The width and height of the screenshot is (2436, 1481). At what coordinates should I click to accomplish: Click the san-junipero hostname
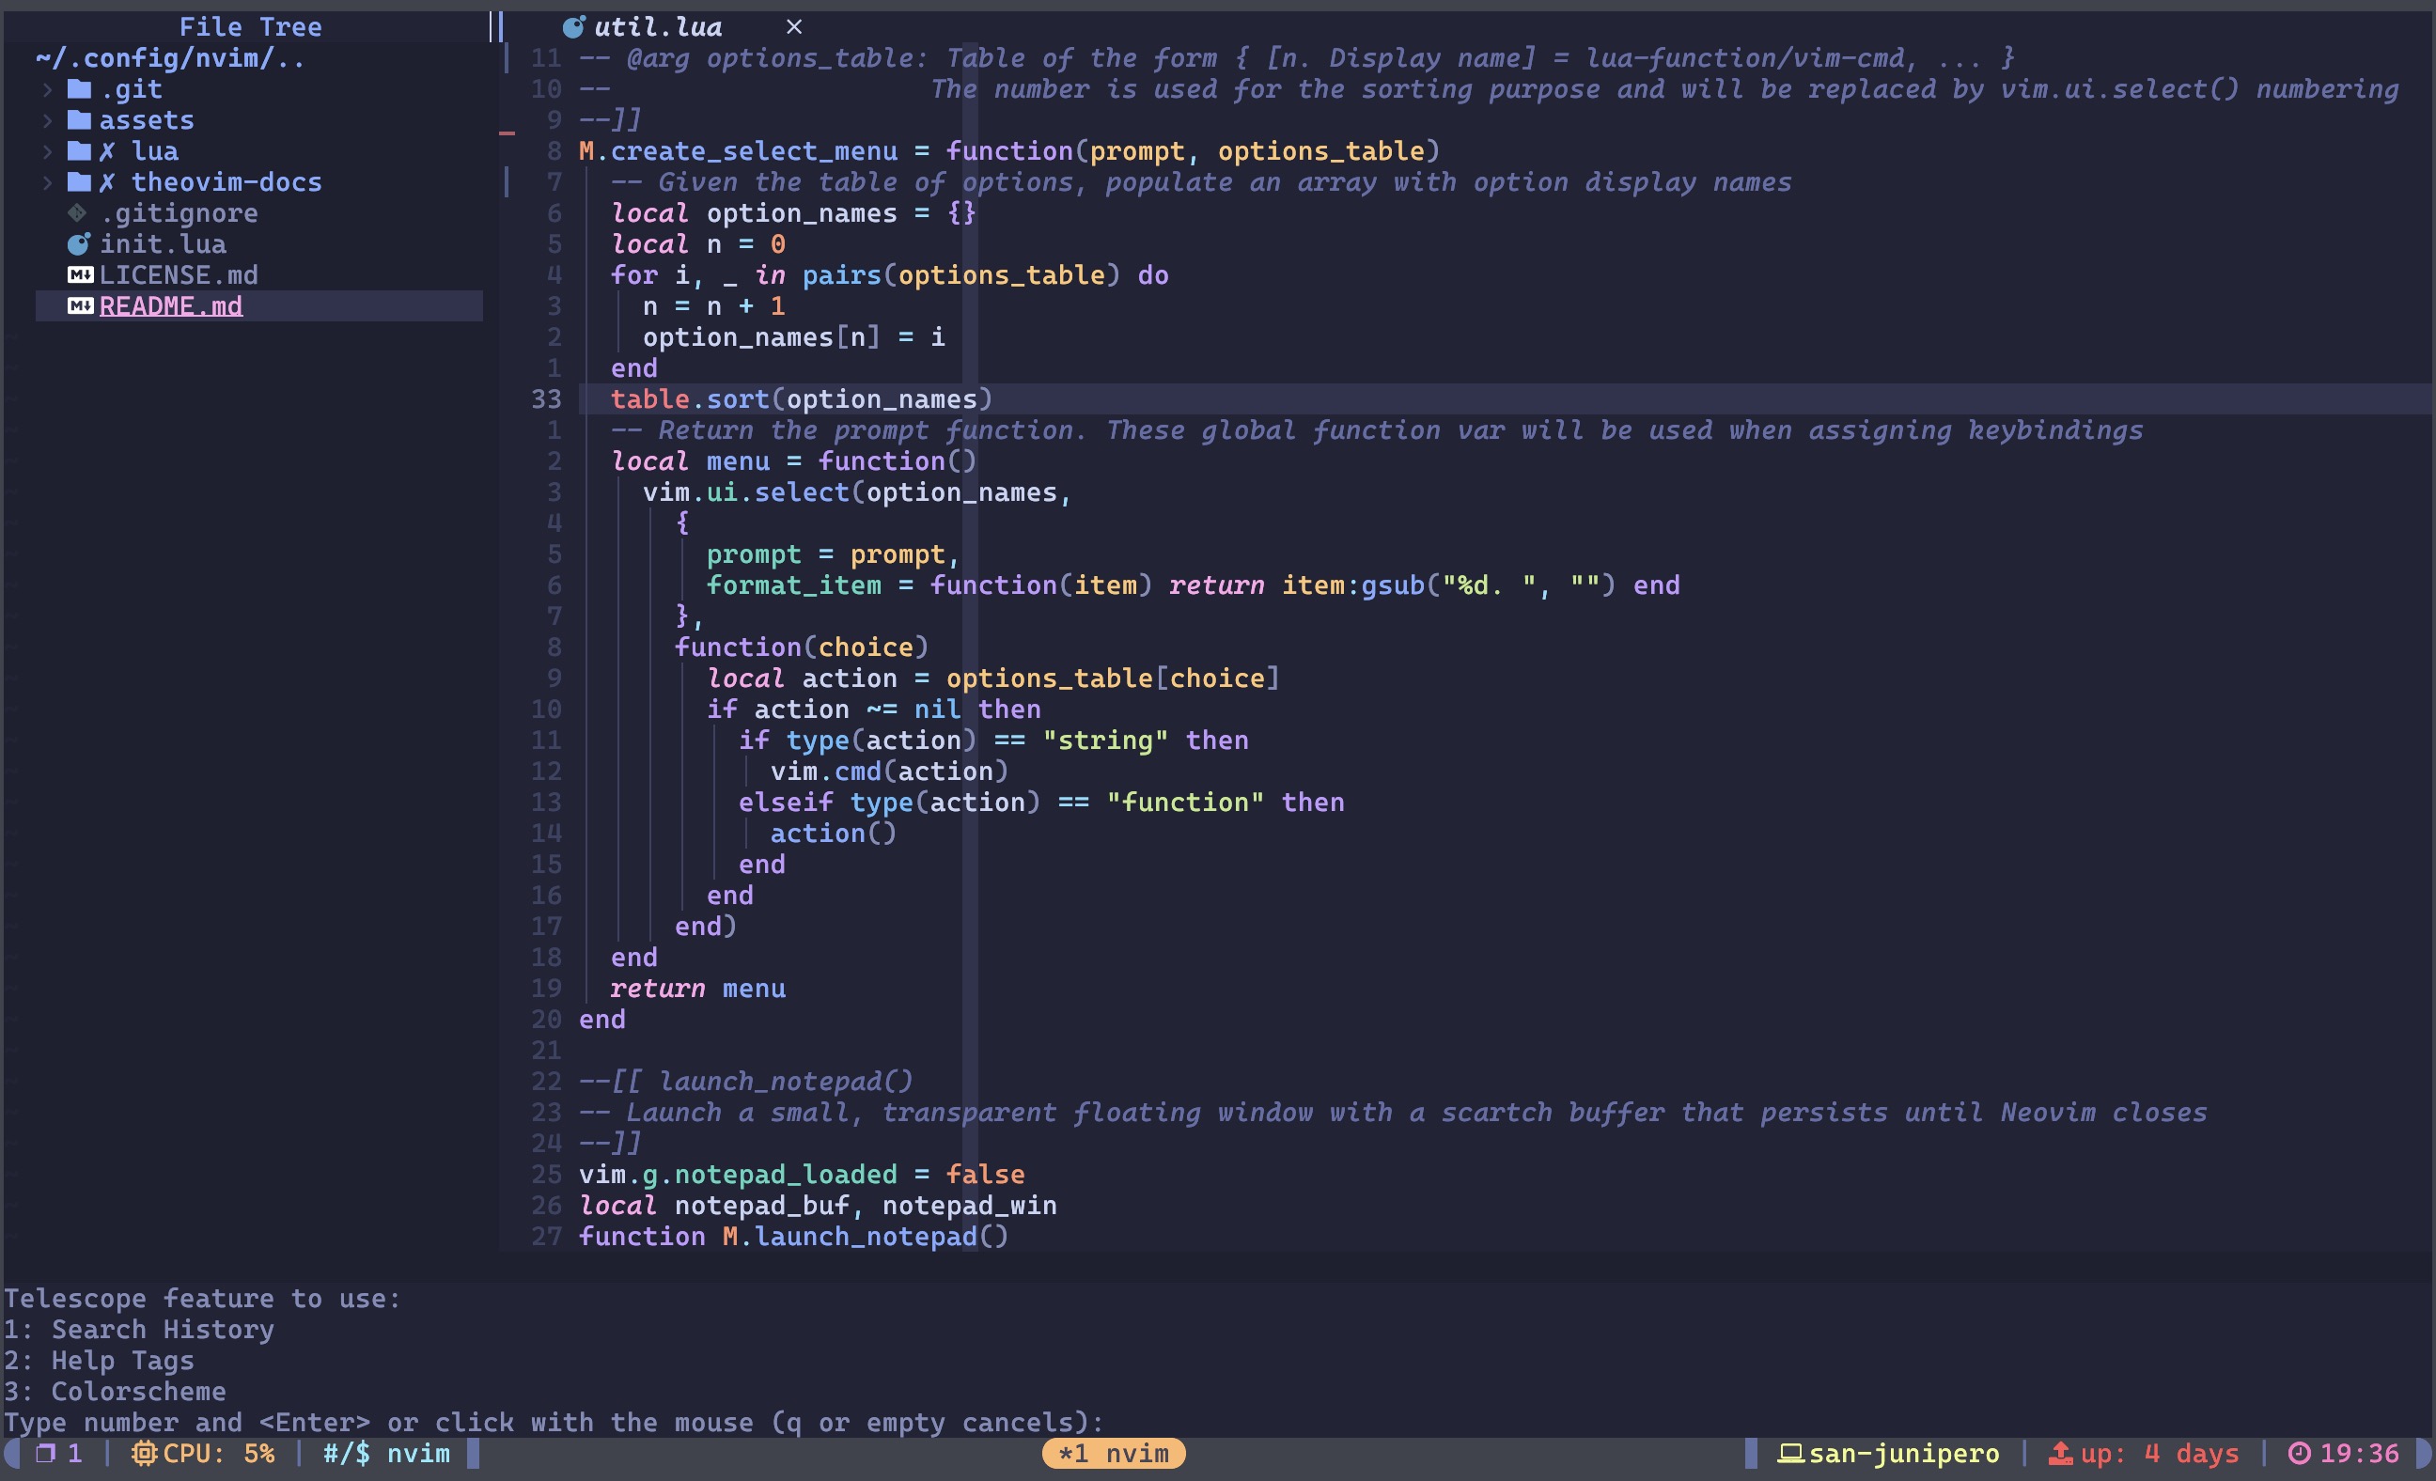(1904, 1454)
